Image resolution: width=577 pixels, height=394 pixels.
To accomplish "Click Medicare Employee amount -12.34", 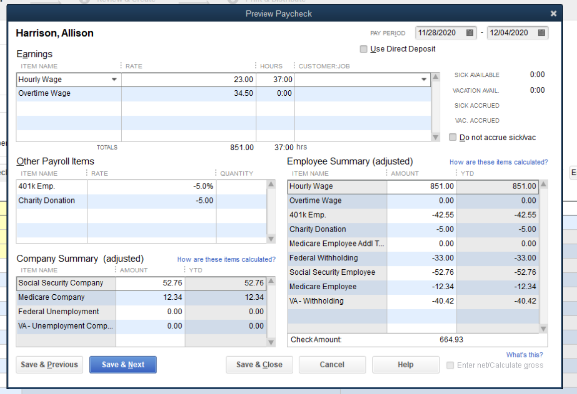I will 422,287.
